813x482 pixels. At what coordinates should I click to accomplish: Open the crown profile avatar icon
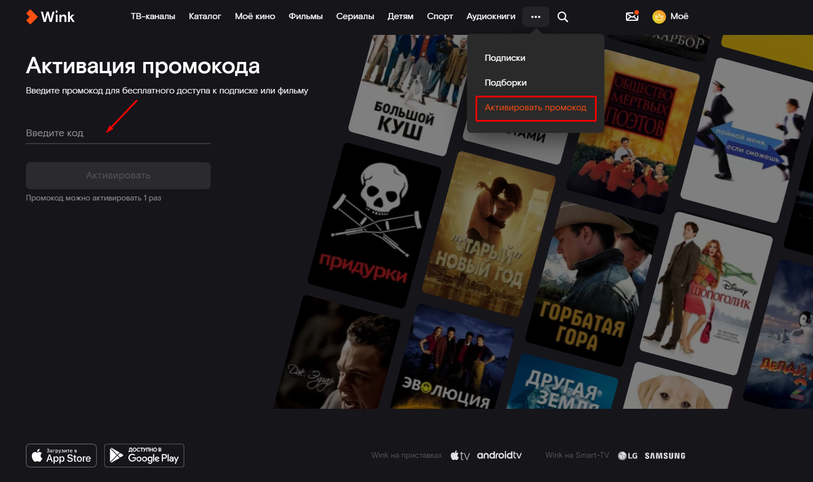pos(659,17)
